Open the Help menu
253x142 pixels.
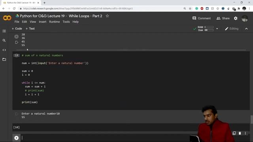point(76,22)
